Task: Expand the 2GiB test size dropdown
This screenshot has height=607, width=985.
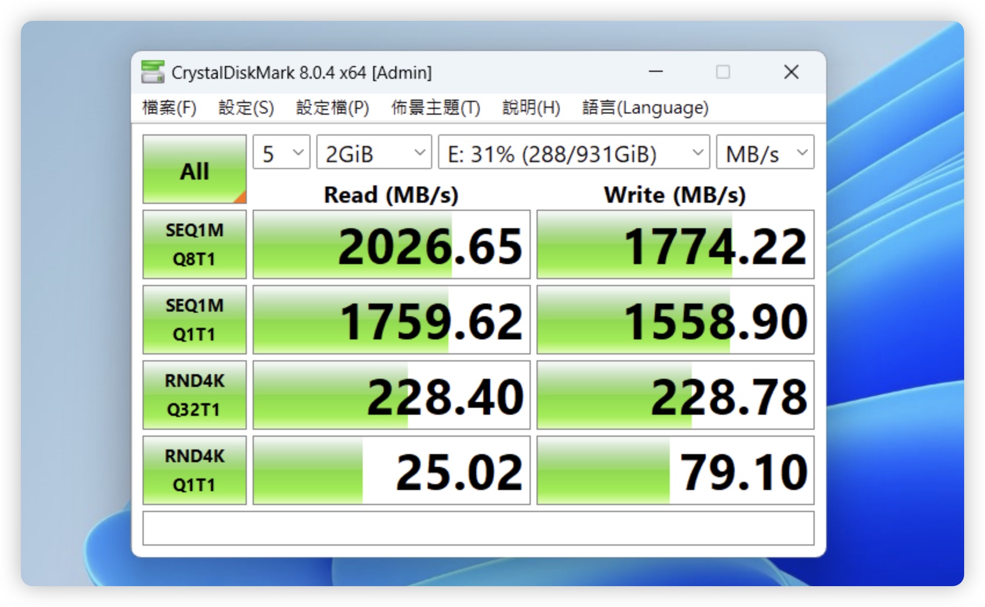Action: (374, 152)
